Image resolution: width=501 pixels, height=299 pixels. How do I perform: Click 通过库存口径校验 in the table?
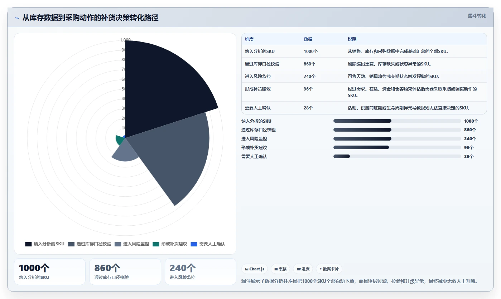(x=262, y=64)
